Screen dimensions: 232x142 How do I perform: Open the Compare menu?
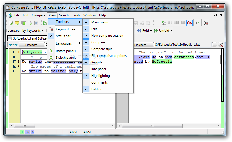38,15
